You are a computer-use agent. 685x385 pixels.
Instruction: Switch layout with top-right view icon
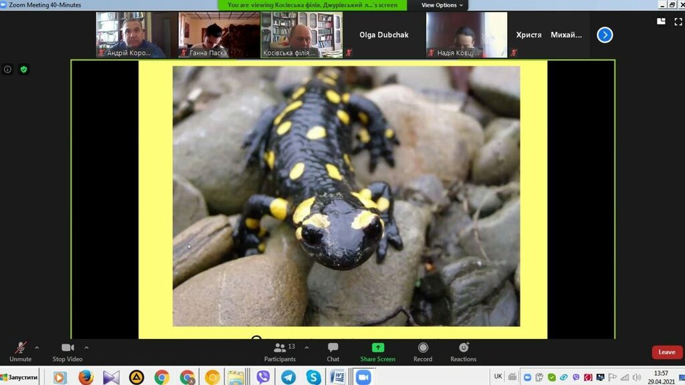[661, 21]
